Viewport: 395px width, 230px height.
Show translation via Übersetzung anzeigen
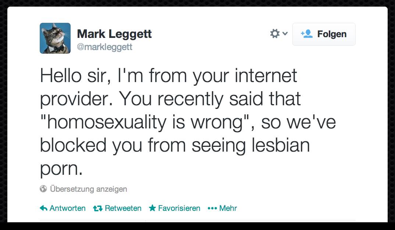pos(88,189)
